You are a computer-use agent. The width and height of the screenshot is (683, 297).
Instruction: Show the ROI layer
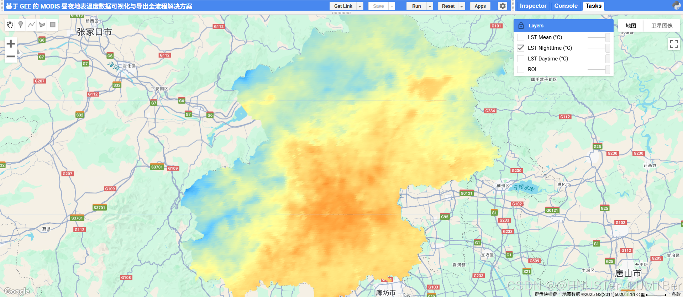[521, 69]
